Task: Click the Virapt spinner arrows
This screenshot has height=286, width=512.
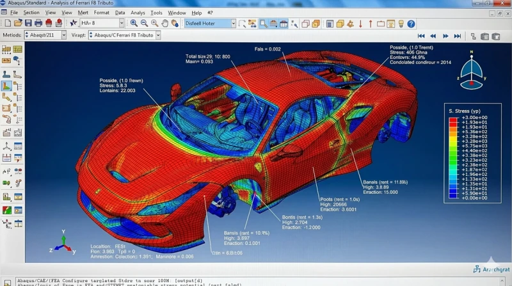Action: pos(91,35)
